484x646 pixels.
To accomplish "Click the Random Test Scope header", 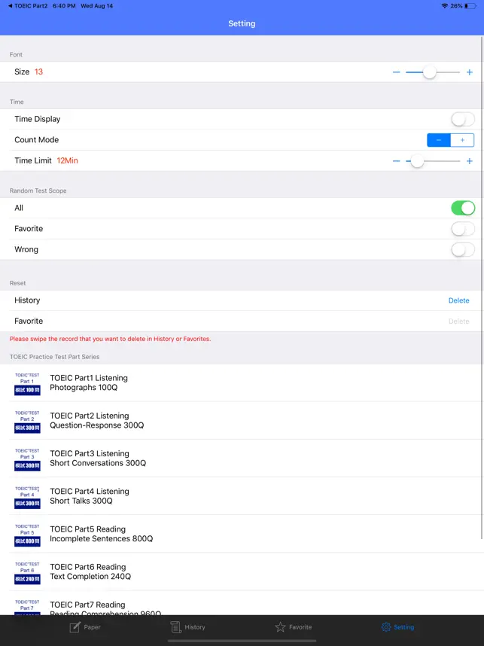I will pyautogui.click(x=38, y=190).
